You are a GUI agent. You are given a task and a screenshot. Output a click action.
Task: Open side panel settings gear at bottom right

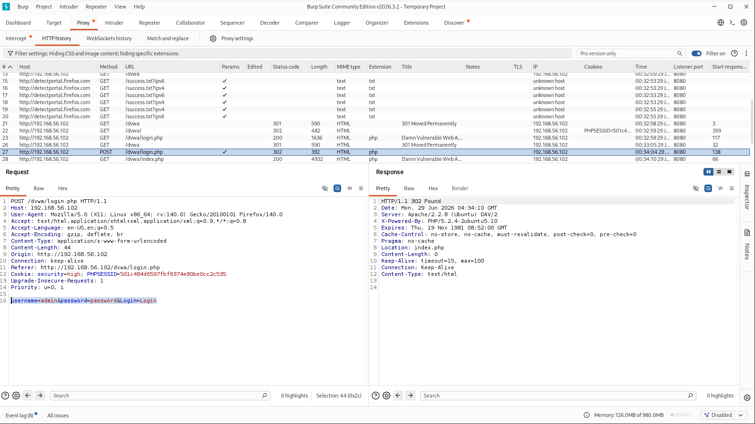point(747,398)
